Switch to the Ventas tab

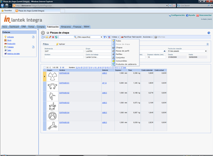point(31,27)
